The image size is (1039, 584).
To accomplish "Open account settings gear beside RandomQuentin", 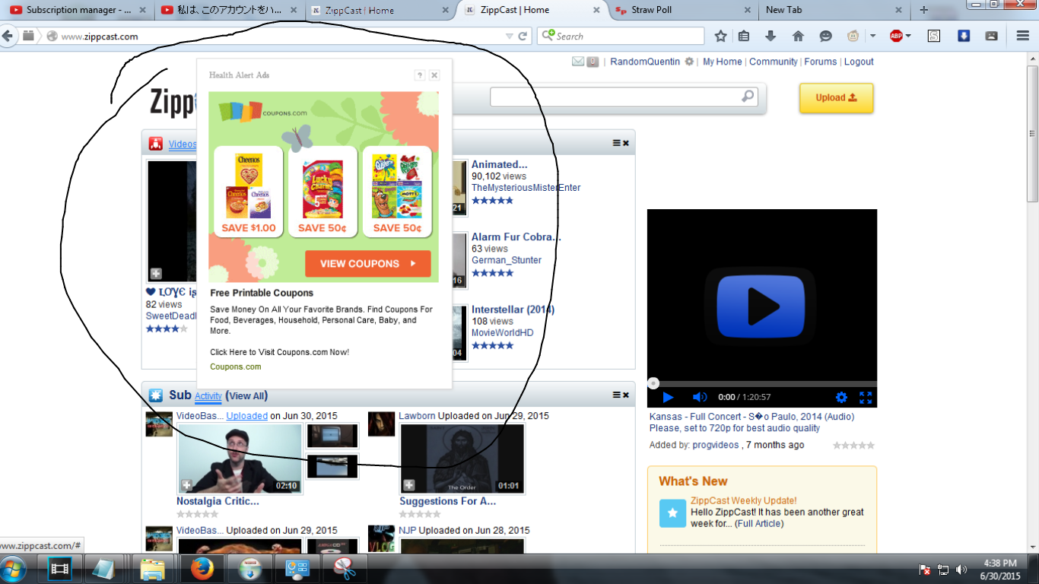I will click(x=689, y=62).
